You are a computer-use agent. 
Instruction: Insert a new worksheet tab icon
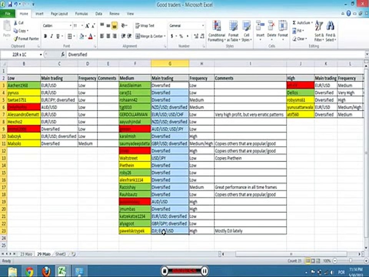pos(74,254)
